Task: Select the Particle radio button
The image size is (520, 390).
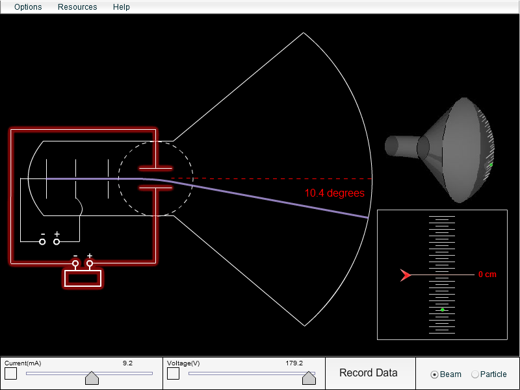Action: click(x=475, y=374)
